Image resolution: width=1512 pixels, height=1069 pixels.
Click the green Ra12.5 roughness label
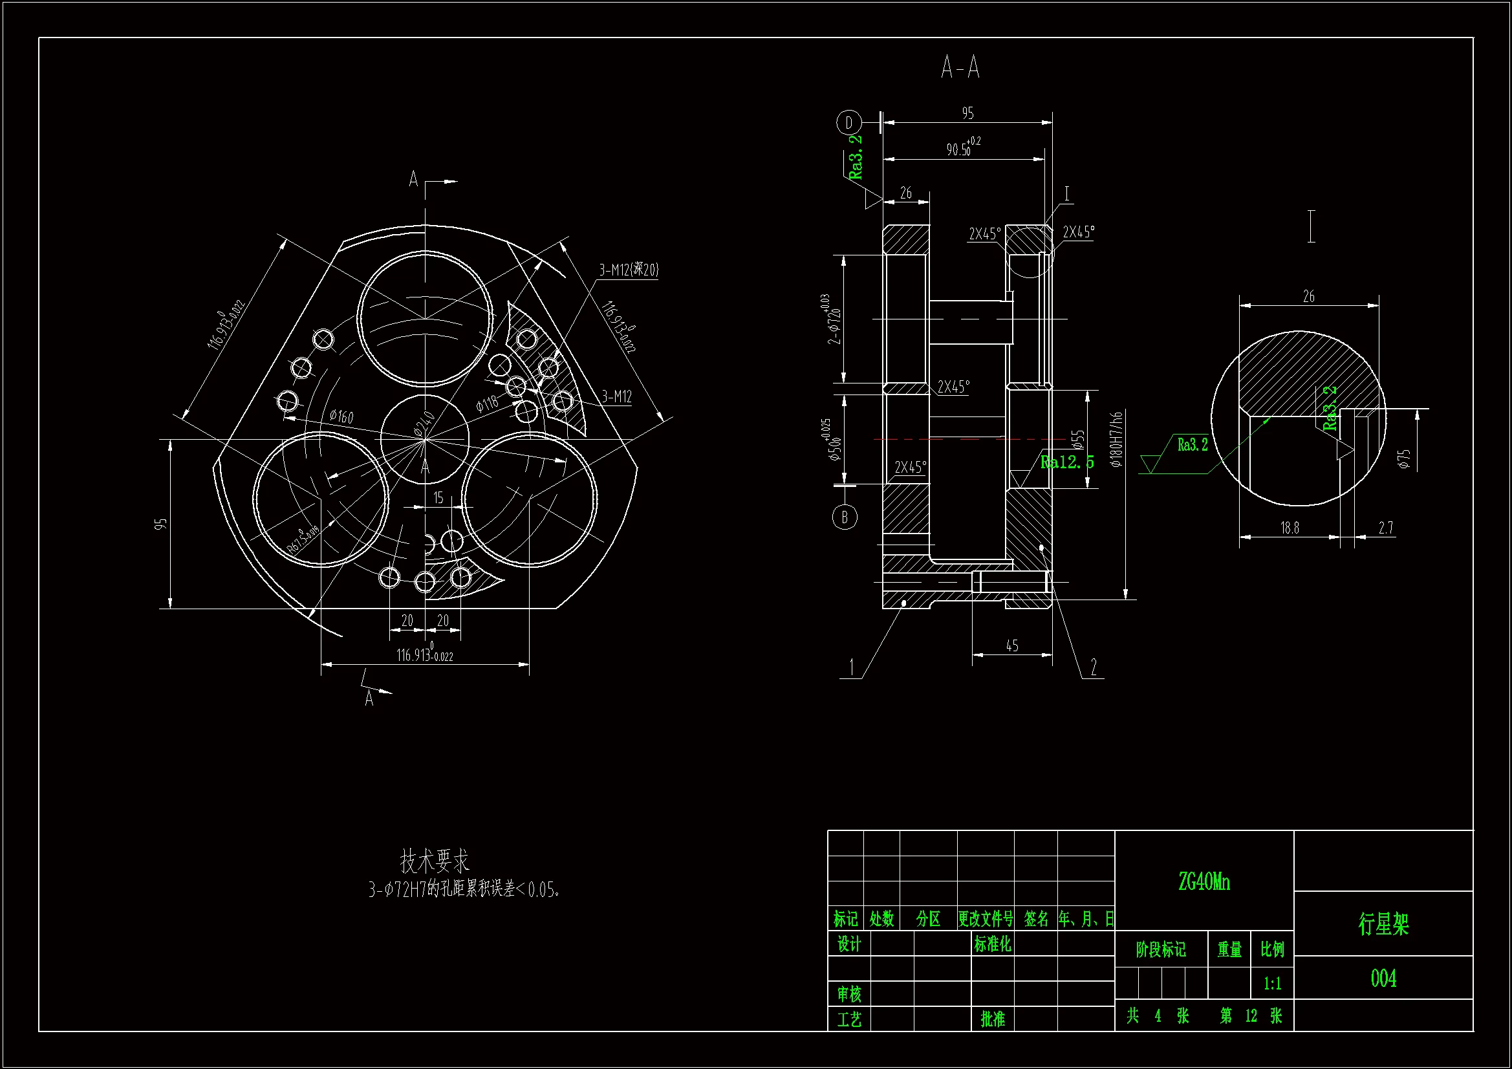tap(1067, 462)
